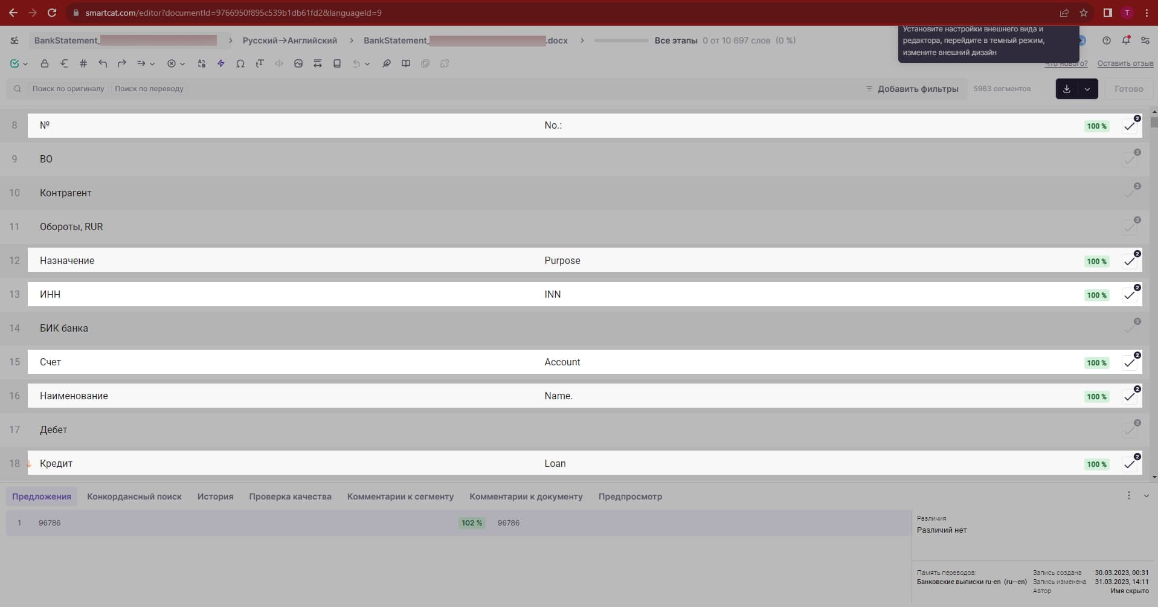Click the redo arrow icon

point(122,63)
